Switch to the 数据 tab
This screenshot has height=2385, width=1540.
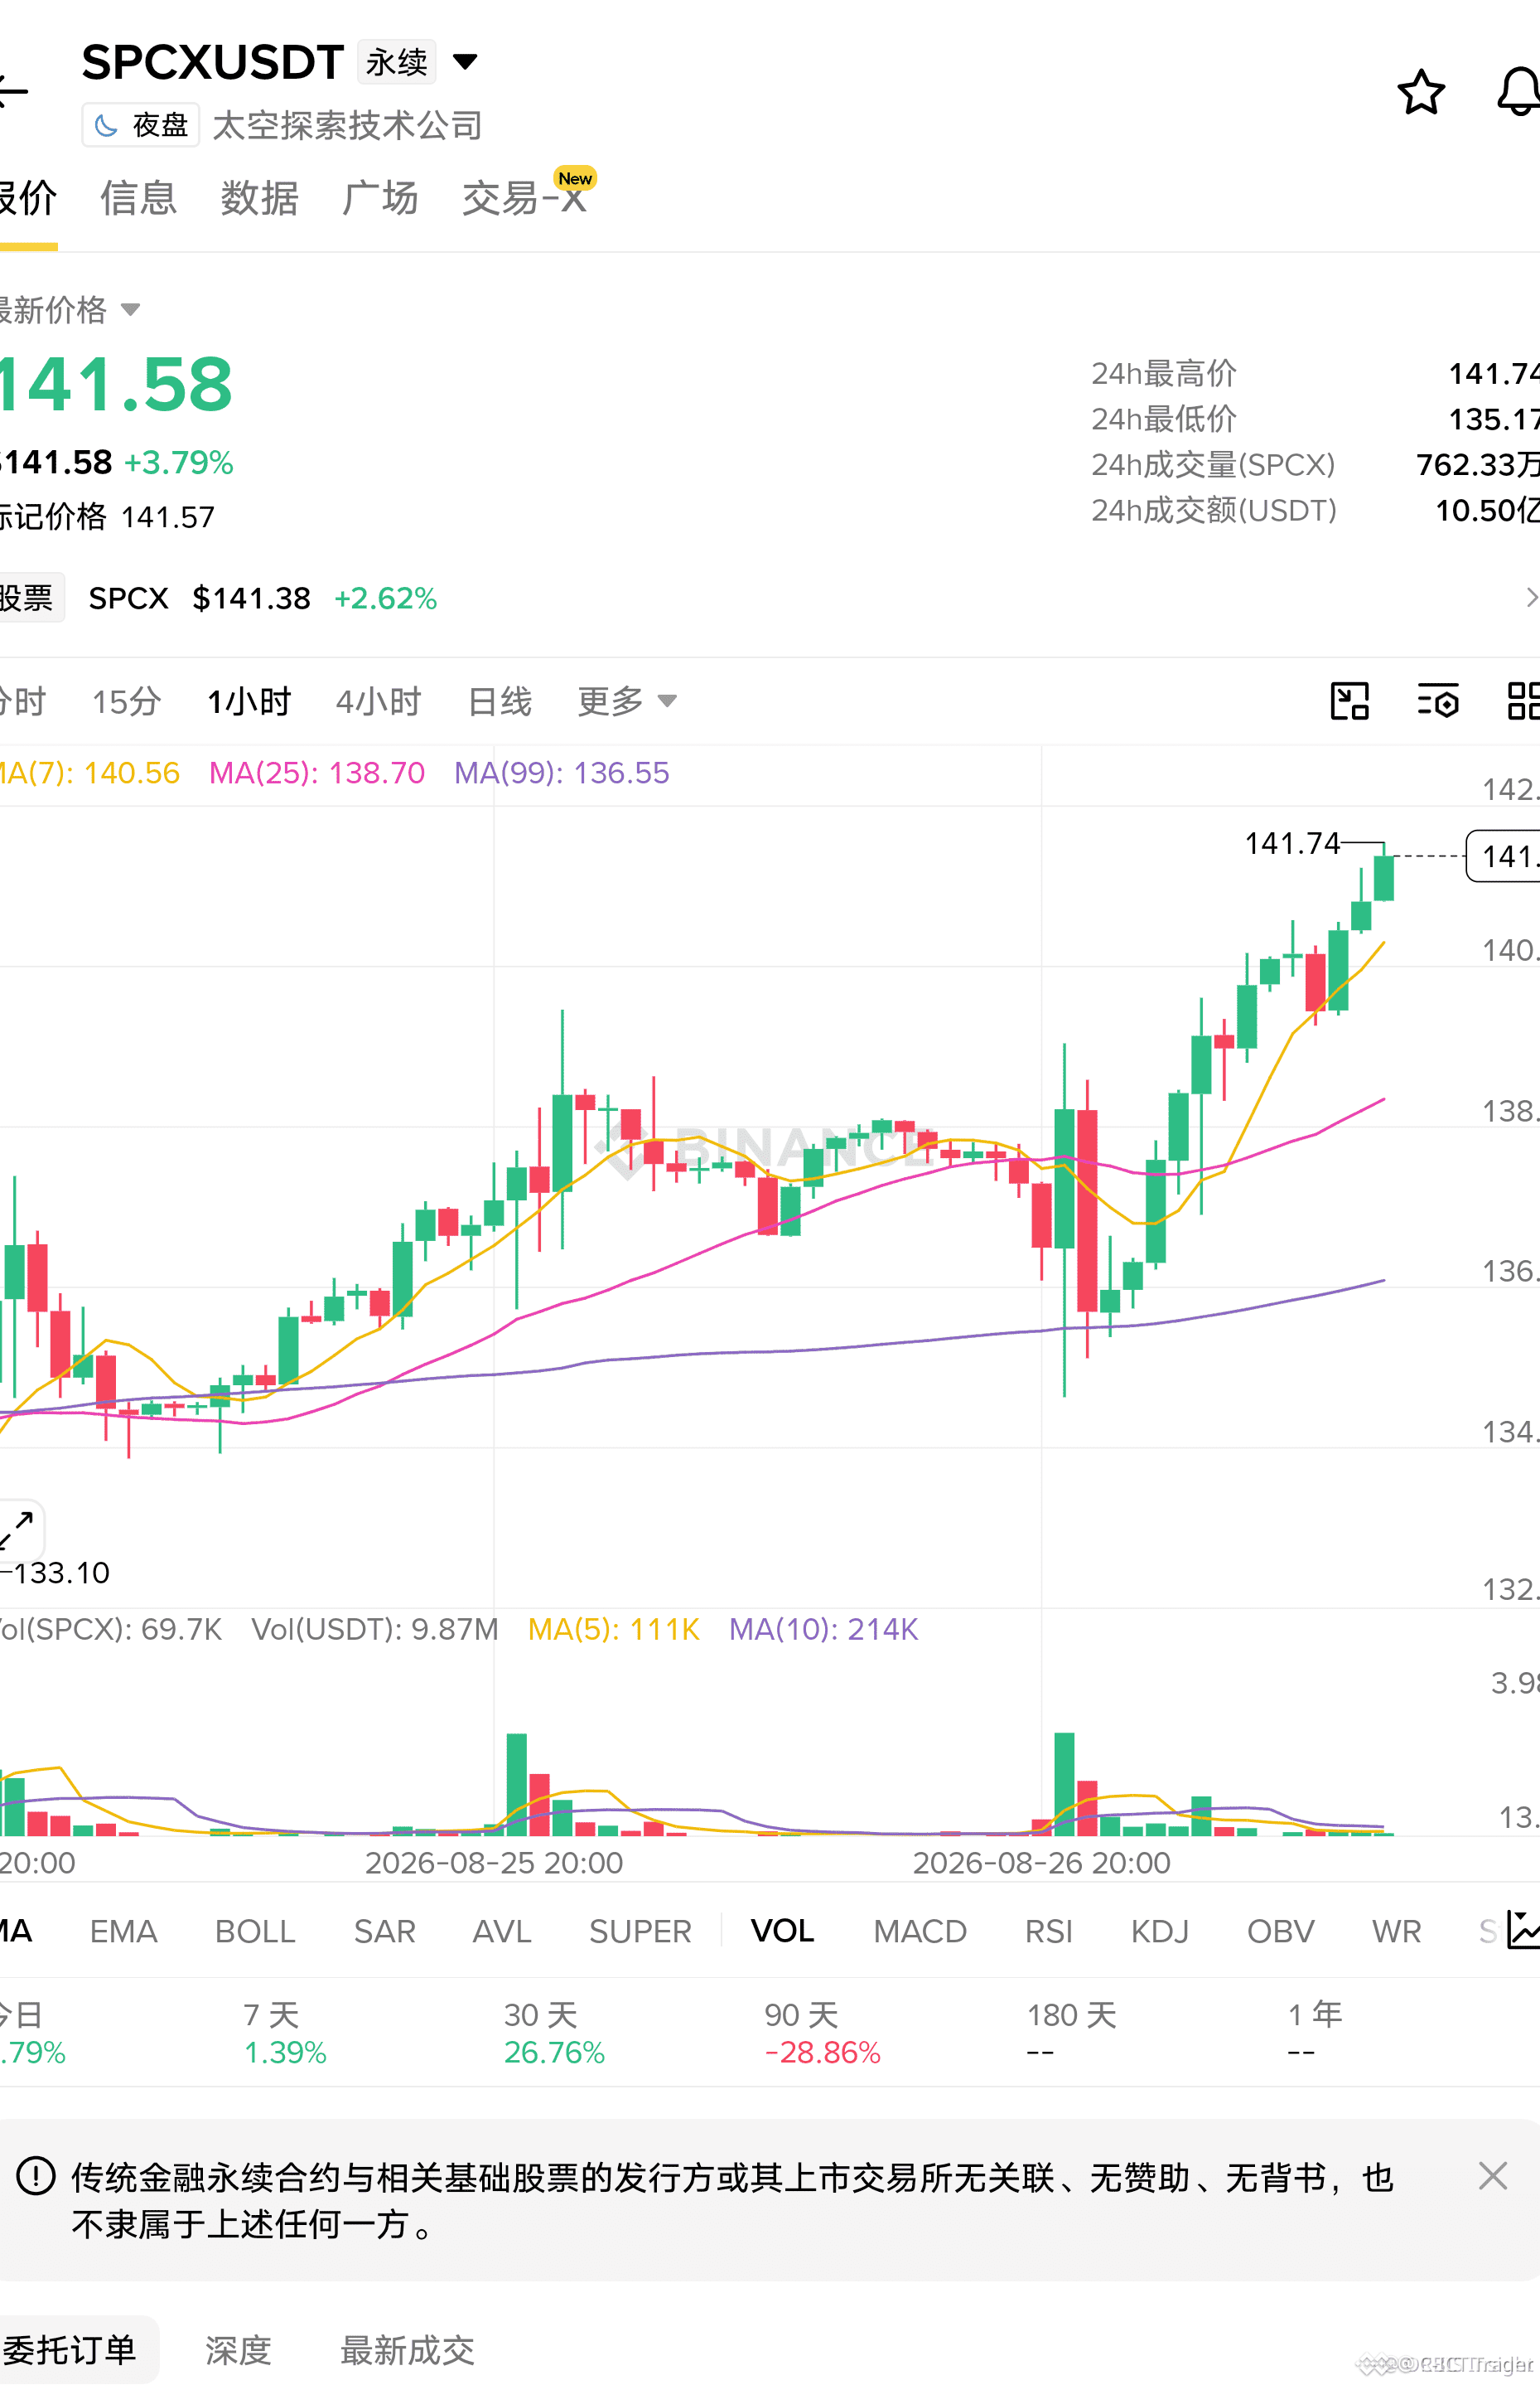click(259, 198)
